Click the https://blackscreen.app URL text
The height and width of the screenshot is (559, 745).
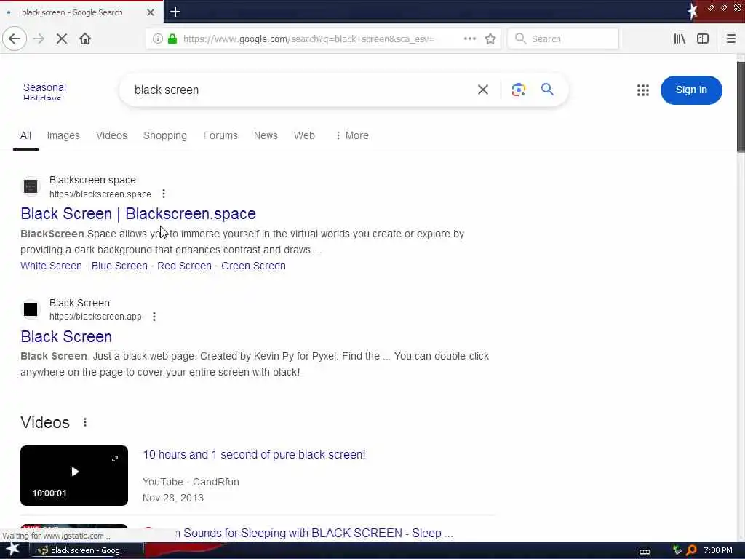tap(95, 317)
